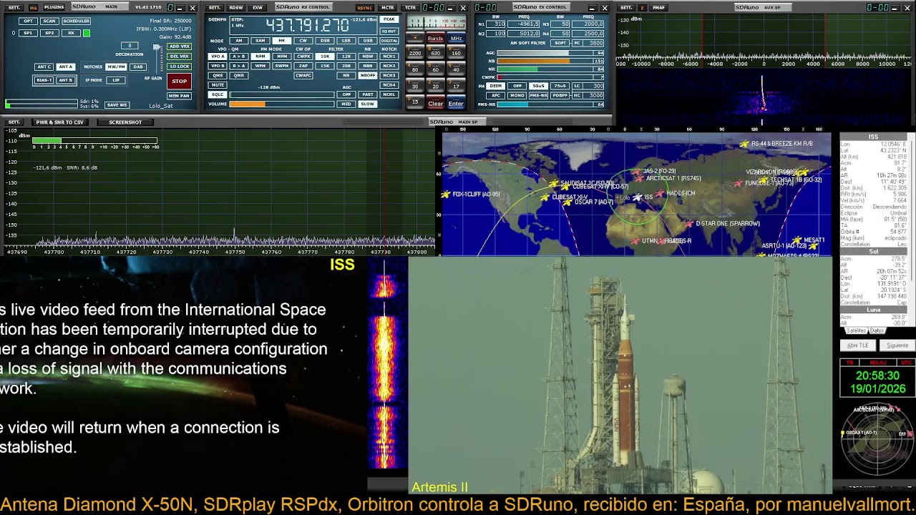Screen dimensions: 916x515
Task: Open the PLUGINS panel
Action: point(54,7)
